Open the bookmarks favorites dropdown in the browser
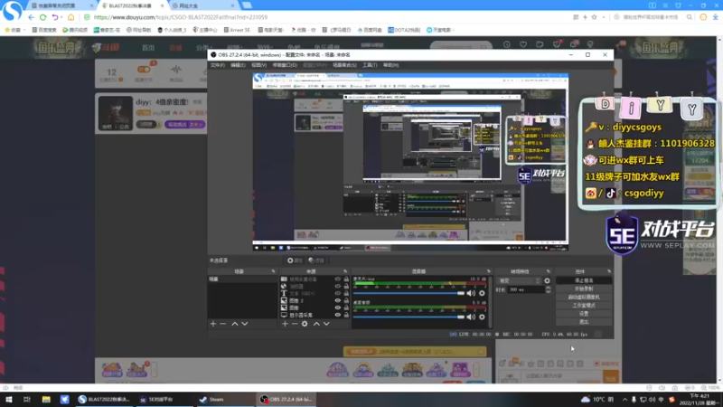 [15, 30]
